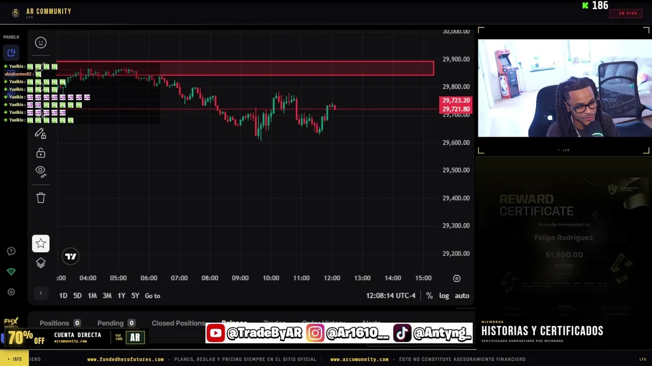Toggle the favorites star toolbar
The height and width of the screenshot is (366, 652).
coord(41,243)
